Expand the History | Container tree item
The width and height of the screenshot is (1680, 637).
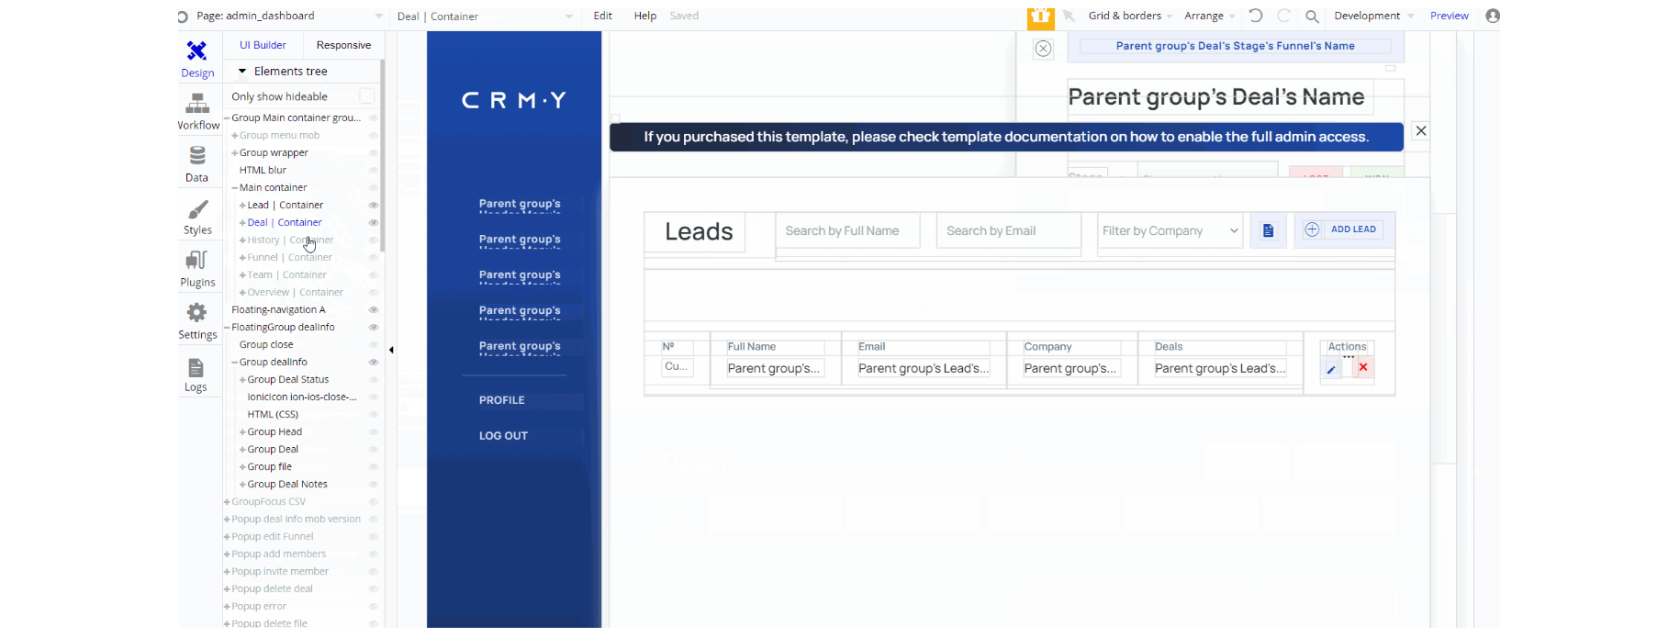coord(242,240)
